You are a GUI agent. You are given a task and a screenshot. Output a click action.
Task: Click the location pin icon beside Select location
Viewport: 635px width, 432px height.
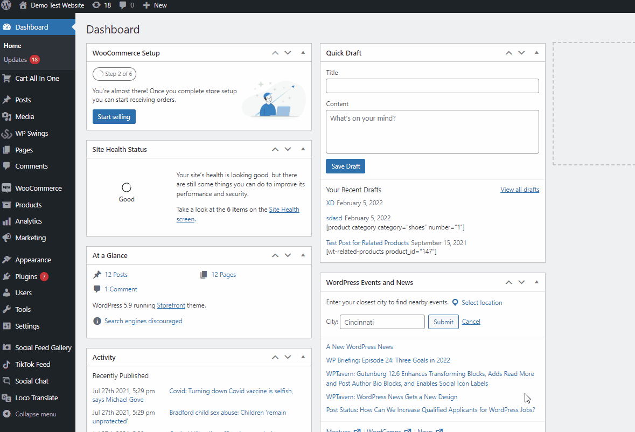point(455,302)
